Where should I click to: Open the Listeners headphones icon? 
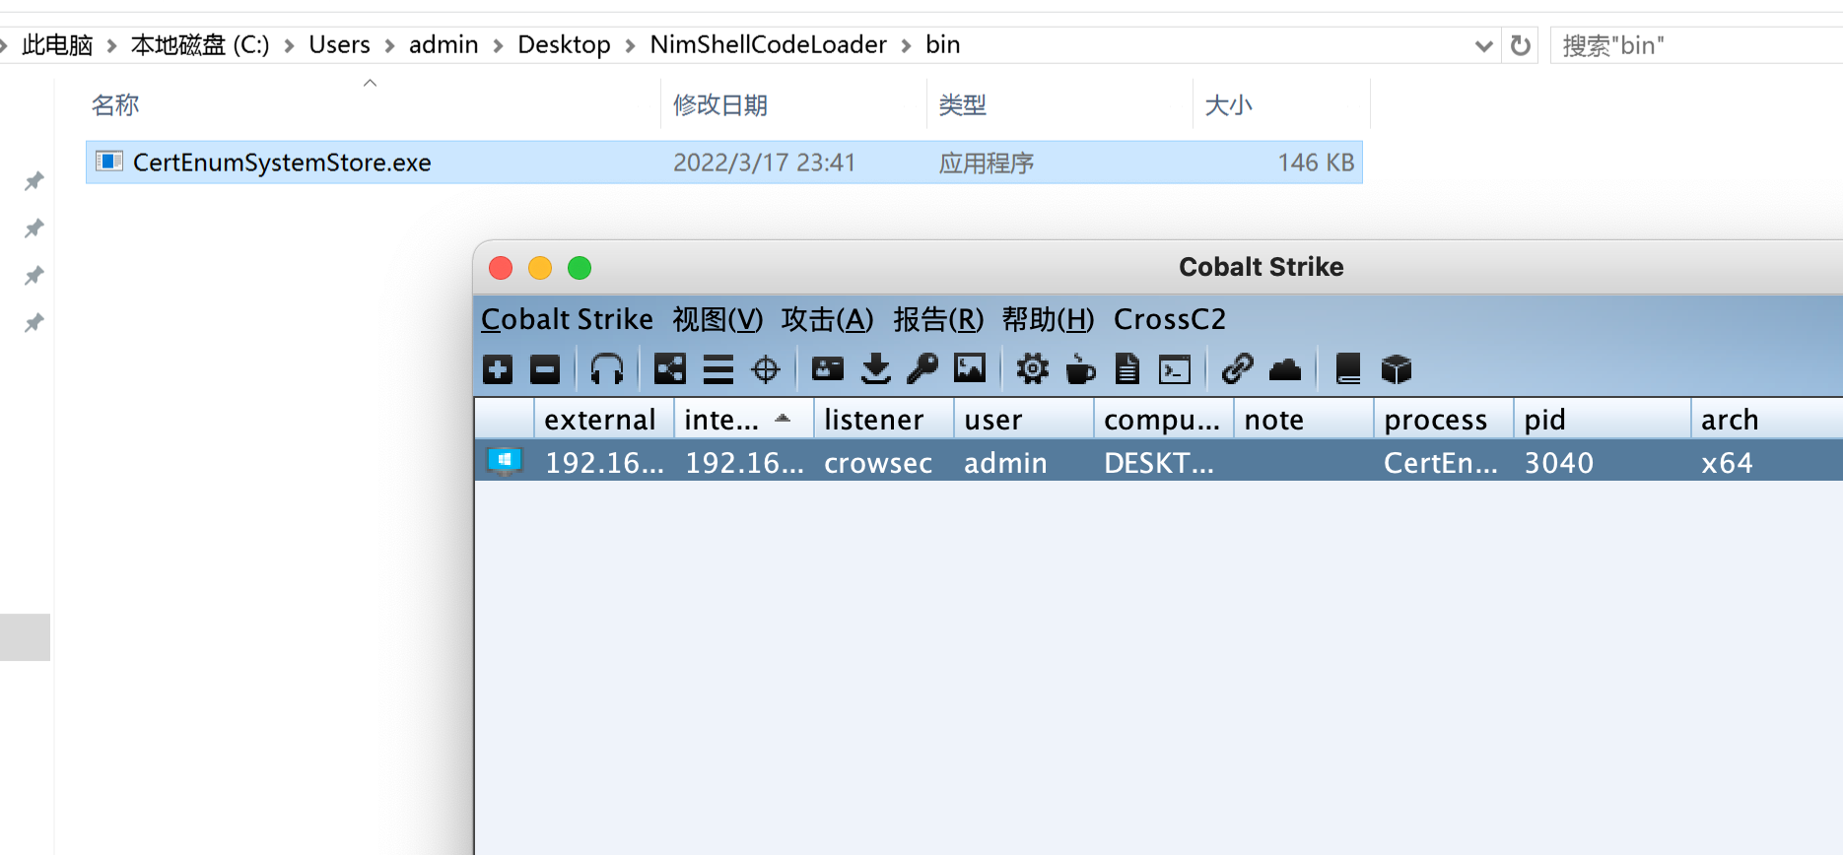tap(607, 370)
